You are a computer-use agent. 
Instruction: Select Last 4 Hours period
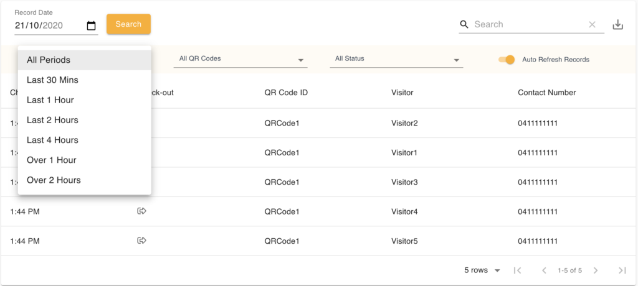pos(52,140)
